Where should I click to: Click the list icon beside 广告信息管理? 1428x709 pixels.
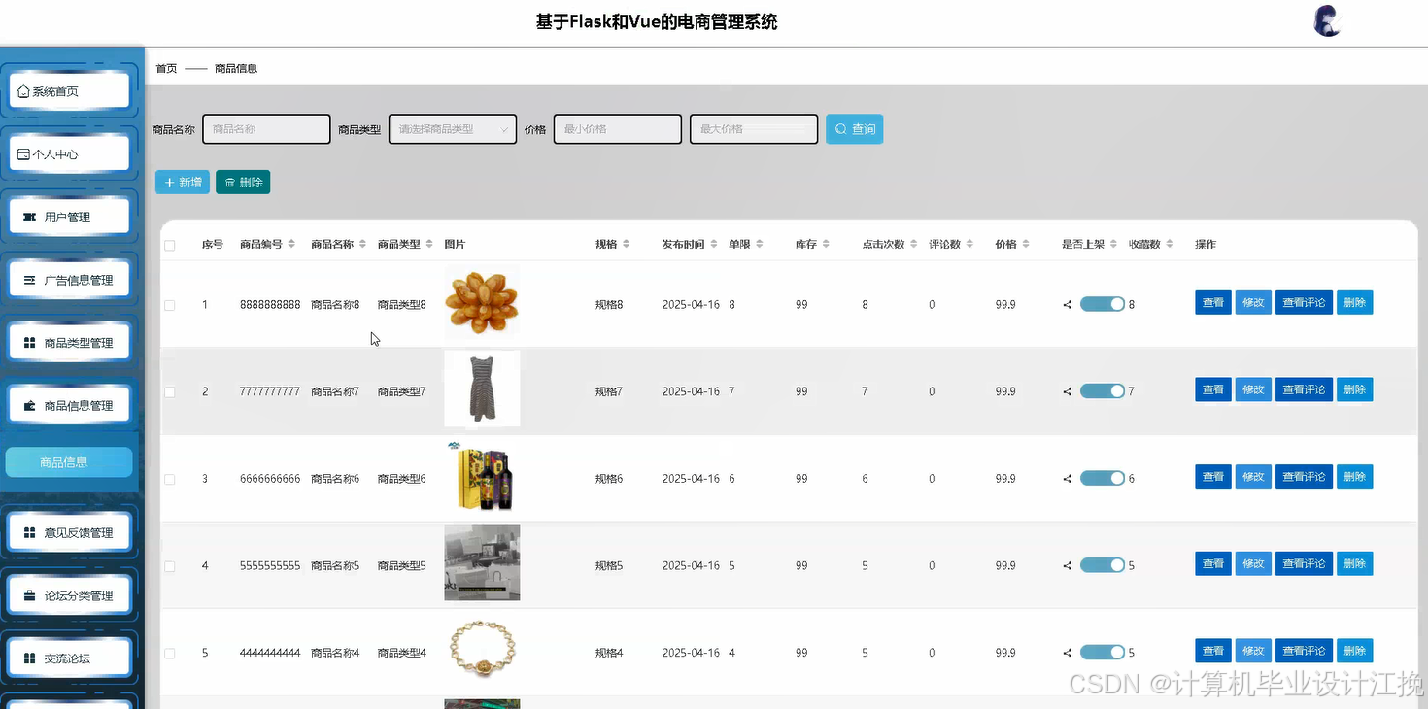tap(29, 280)
